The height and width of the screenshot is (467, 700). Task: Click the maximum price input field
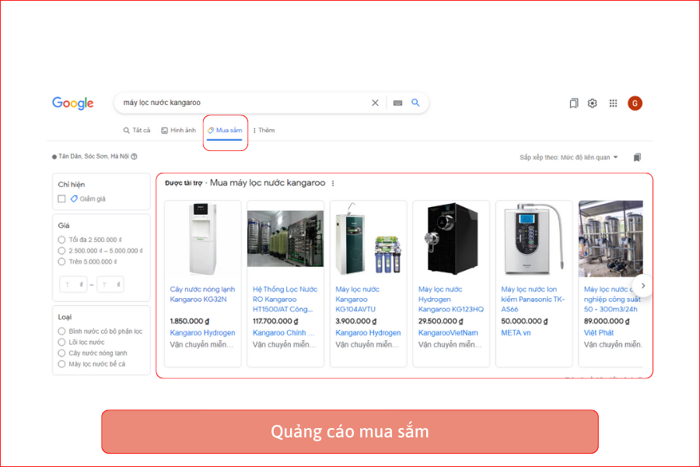coord(110,284)
